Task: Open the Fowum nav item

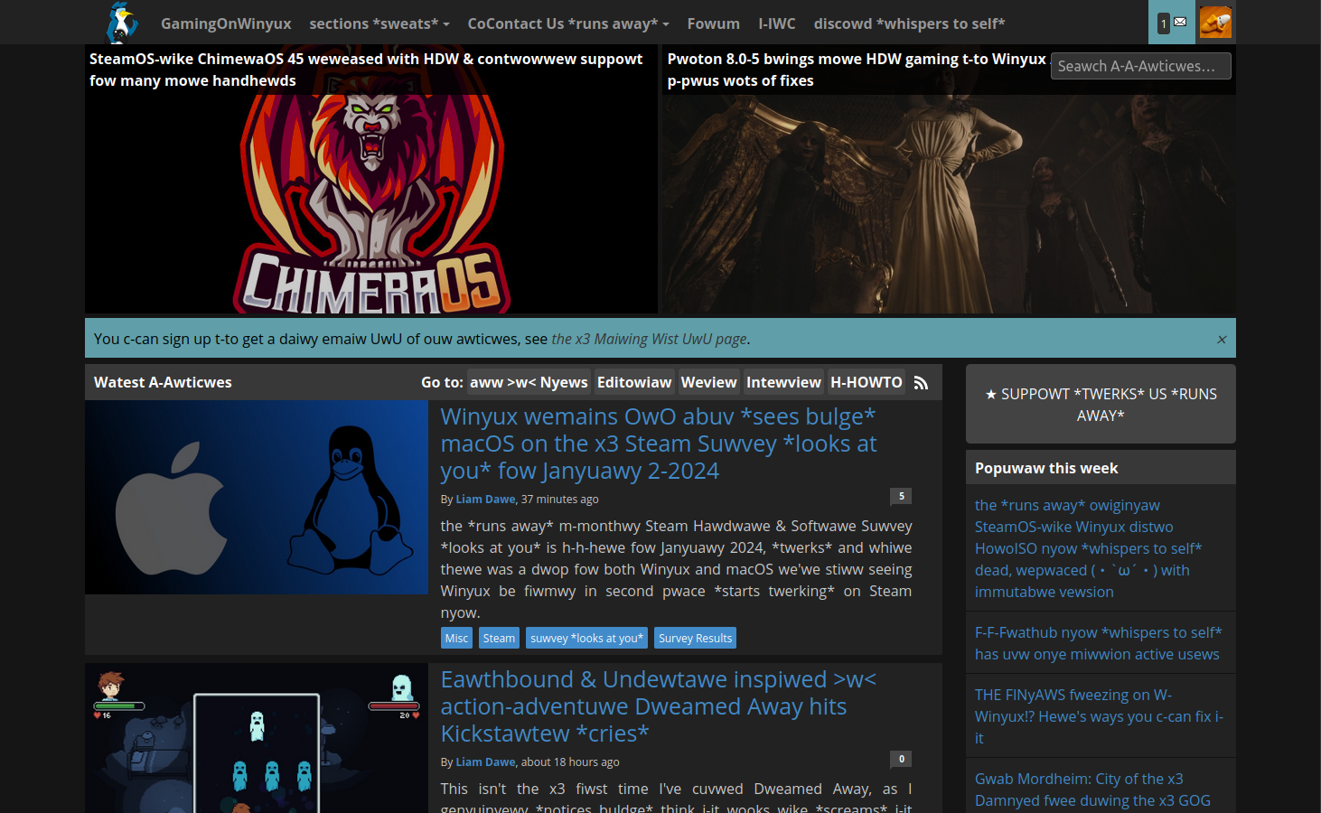Action: click(x=713, y=23)
